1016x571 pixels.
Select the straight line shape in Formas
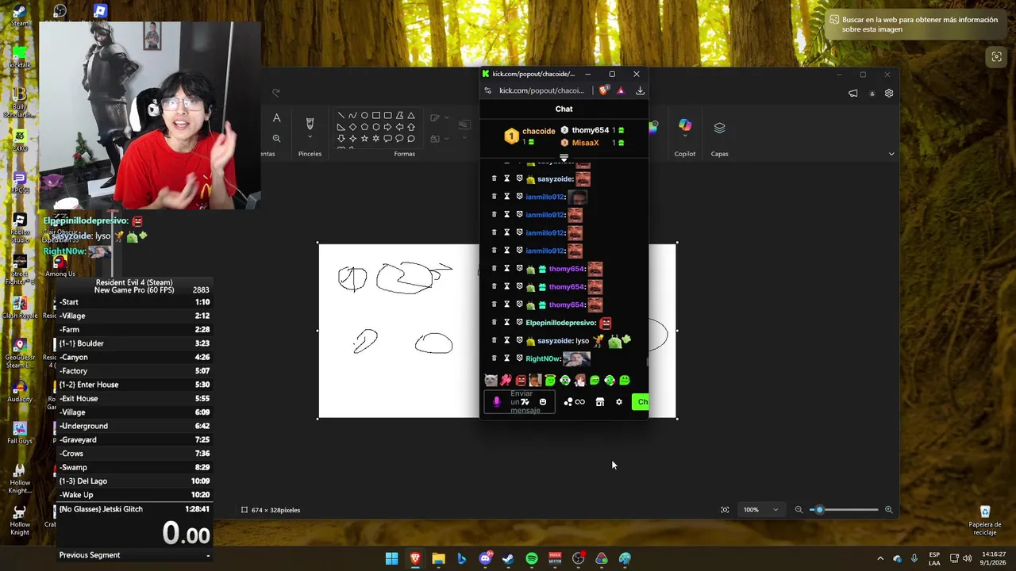pos(341,116)
